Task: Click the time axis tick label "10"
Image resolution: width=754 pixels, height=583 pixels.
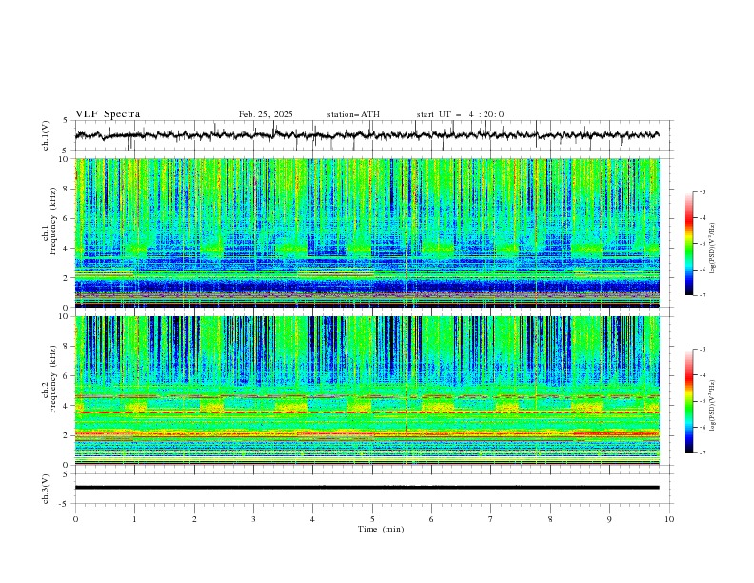Action: (x=669, y=519)
